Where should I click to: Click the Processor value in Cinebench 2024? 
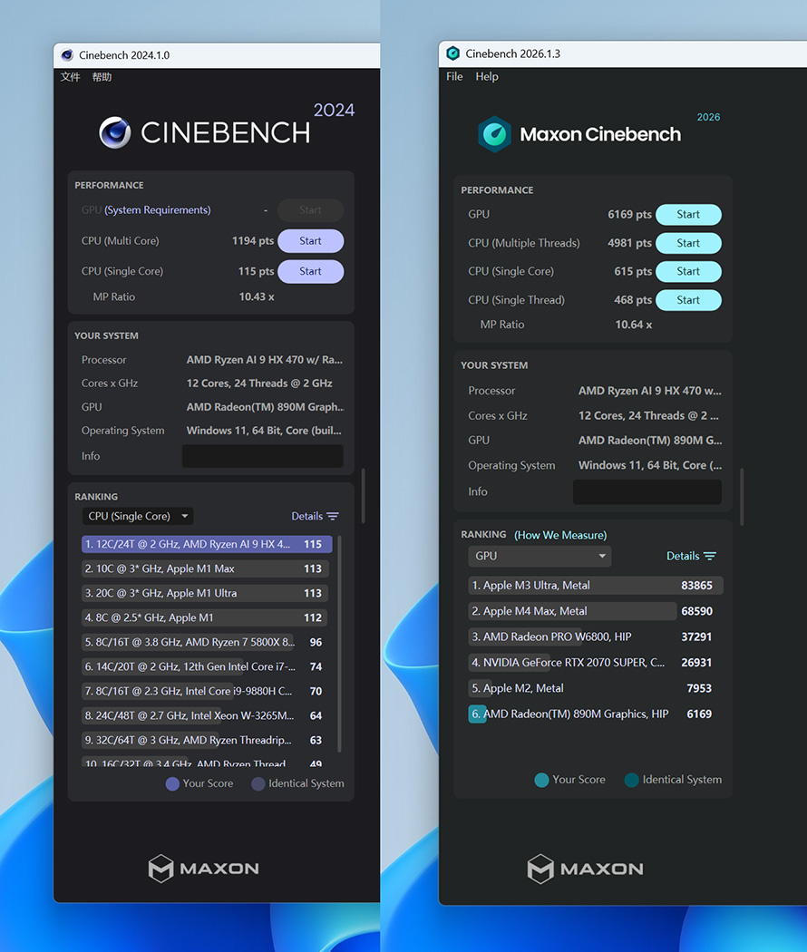coord(265,360)
